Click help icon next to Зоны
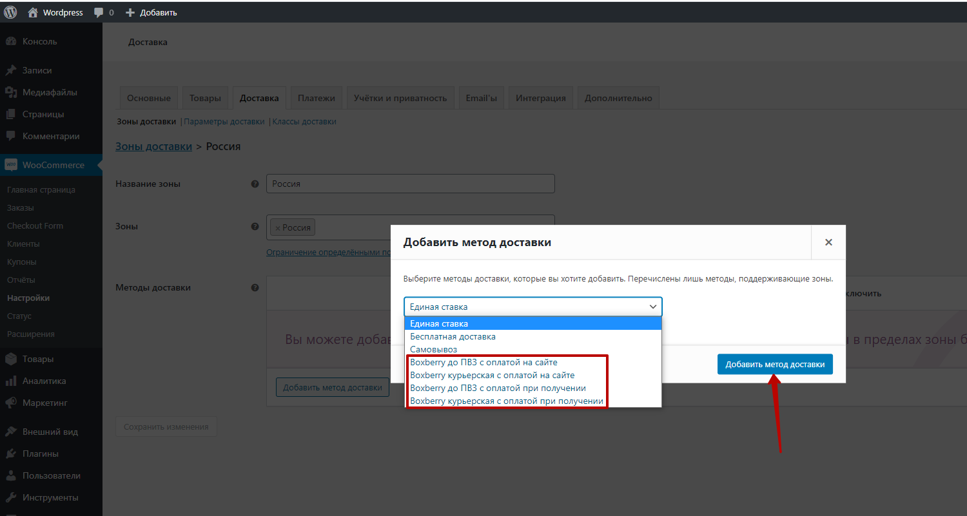This screenshot has height=516, width=967. coord(255,226)
